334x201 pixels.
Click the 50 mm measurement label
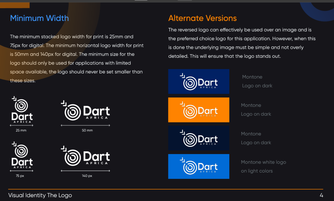(87, 131)
